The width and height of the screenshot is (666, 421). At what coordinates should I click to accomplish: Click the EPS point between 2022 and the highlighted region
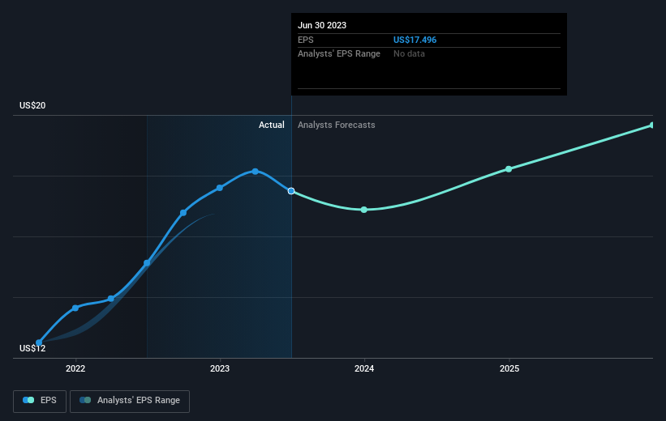pos(111,299)
